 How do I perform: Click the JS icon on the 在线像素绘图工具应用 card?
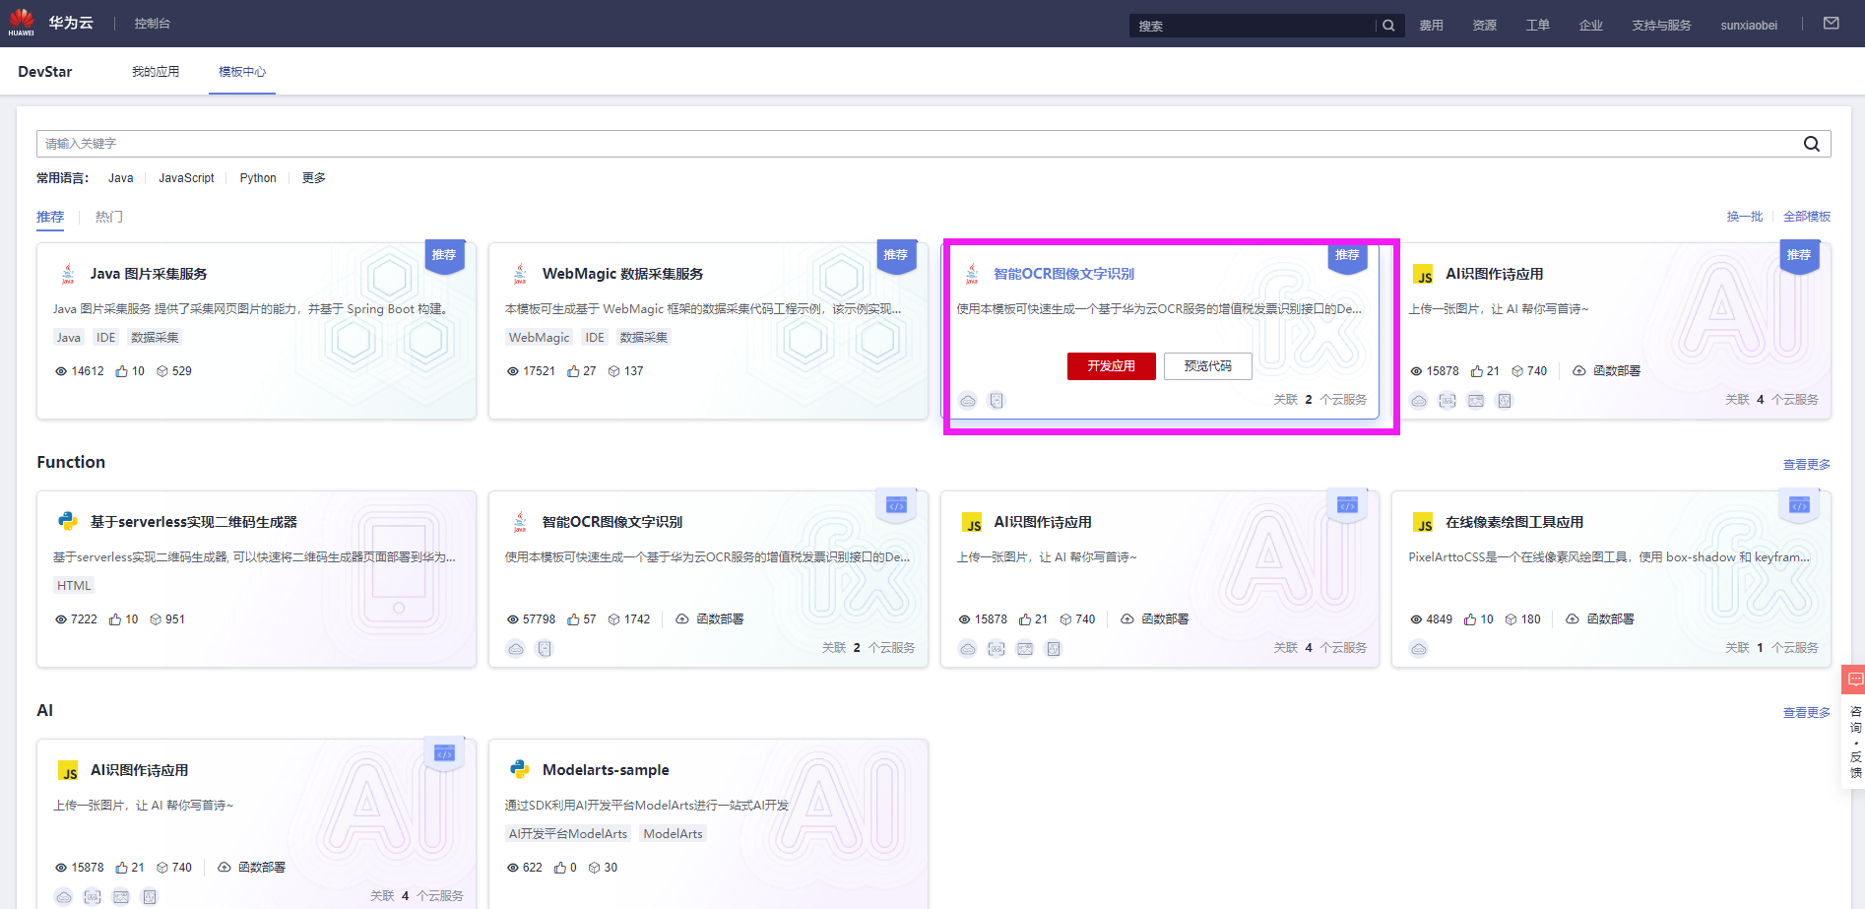coord(1423,522)
